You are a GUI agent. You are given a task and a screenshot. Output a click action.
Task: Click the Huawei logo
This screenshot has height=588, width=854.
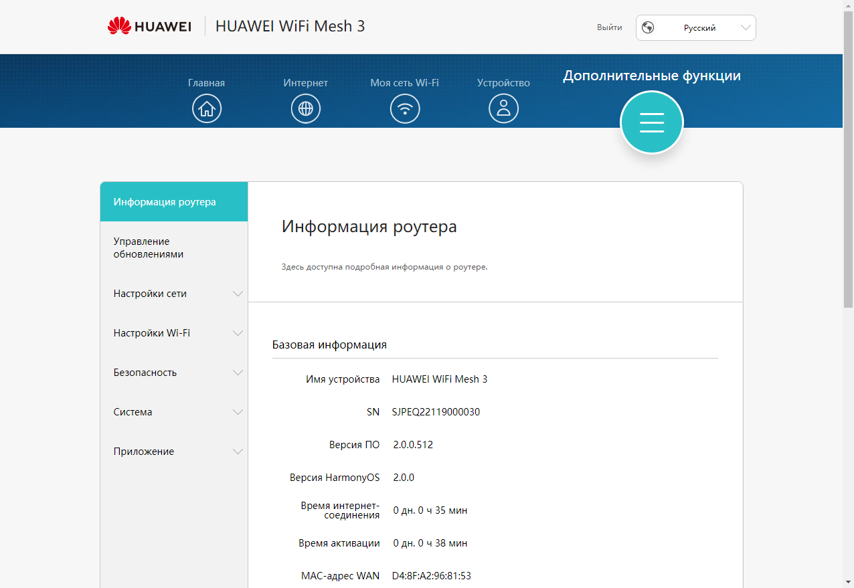(x=149, y=26)
